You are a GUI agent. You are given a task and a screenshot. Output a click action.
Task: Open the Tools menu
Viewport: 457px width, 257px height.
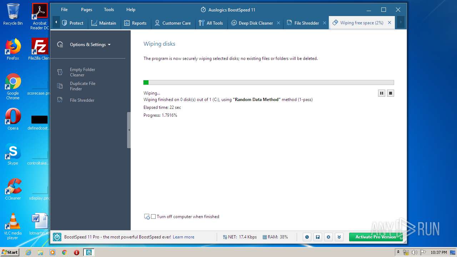pos(109,10)
